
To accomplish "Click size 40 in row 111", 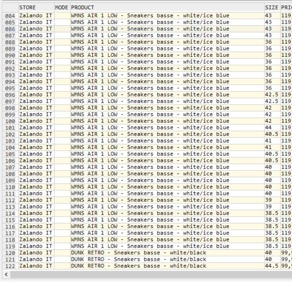I will [x=272, y=194].
